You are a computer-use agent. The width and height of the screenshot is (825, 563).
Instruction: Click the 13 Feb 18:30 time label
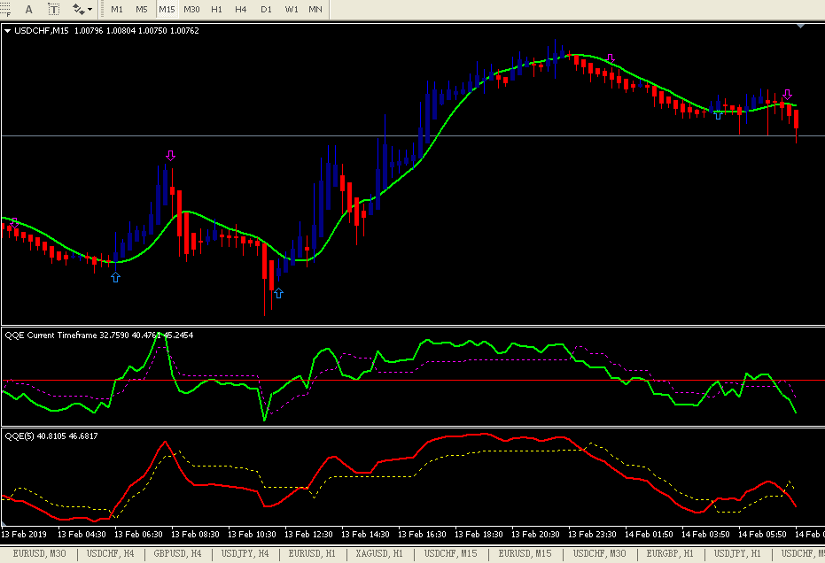[479, 534]
